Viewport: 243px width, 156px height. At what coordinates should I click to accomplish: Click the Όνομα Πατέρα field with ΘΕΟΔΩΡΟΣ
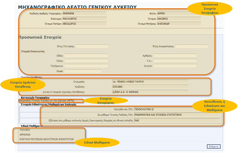(84, 24)
